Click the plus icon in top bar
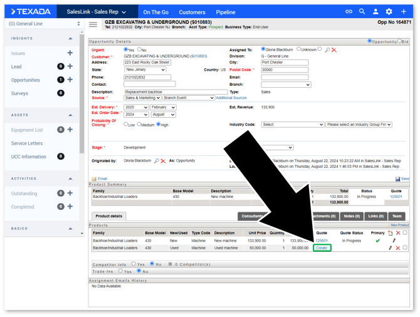The image size is (420, 317). 402,12
